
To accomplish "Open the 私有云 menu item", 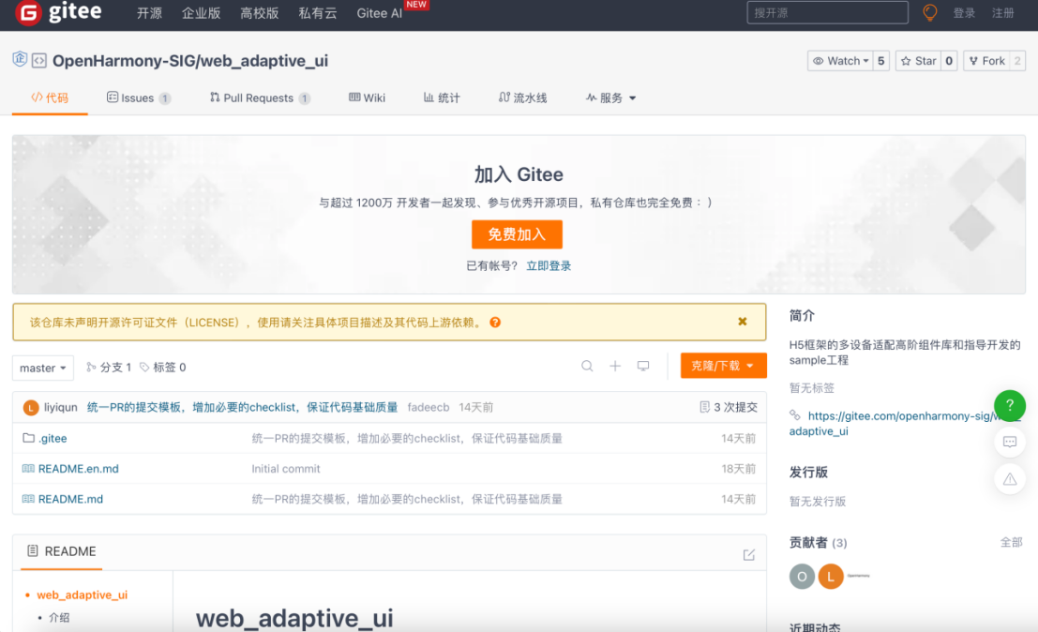I will point(317,13).
